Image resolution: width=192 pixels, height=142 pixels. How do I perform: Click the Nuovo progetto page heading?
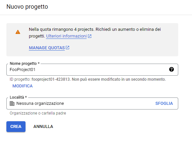[27, 7]
